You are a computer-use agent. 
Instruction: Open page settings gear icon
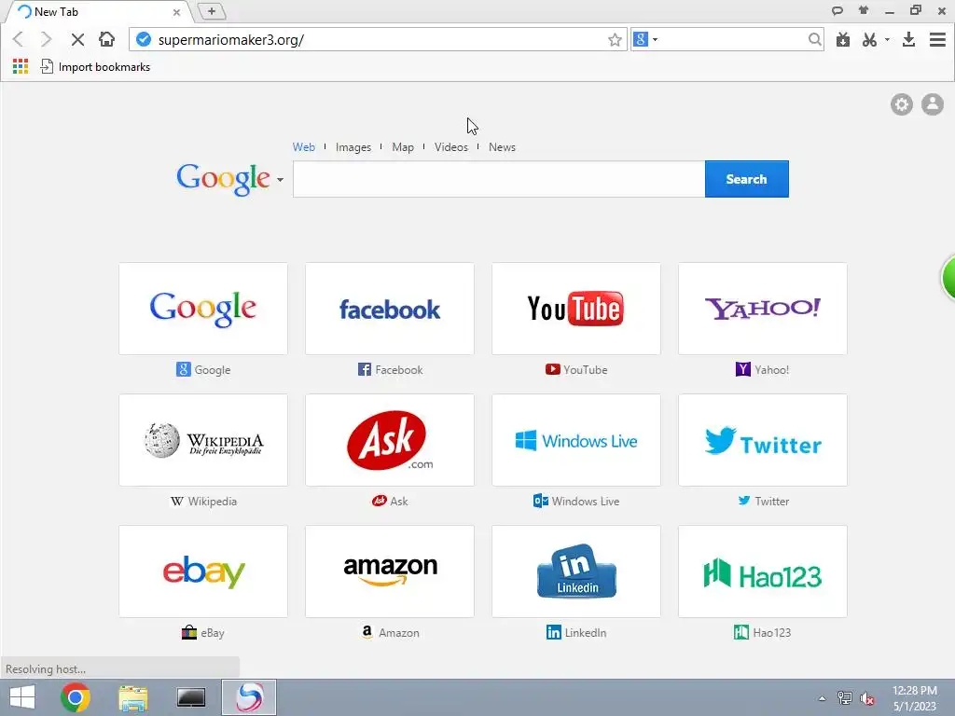(x=902, y=104)
